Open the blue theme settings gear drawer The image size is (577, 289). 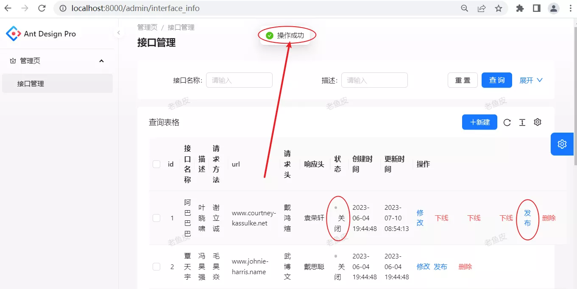562,144
